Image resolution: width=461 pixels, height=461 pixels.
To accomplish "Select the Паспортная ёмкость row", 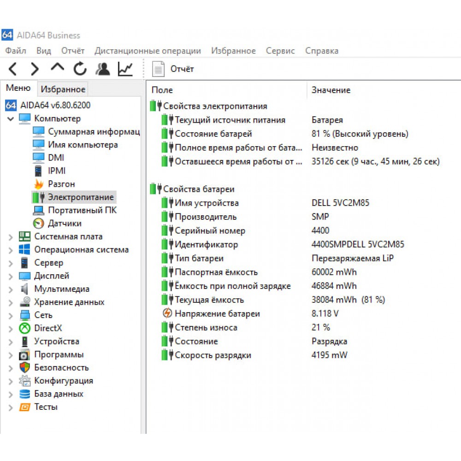I will pyautogui.click(x=259, y=272).
